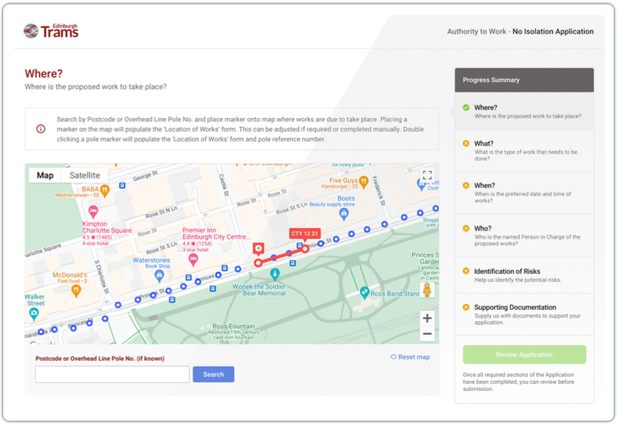Click the info icon in the instruction box

(x=40, y=128)
